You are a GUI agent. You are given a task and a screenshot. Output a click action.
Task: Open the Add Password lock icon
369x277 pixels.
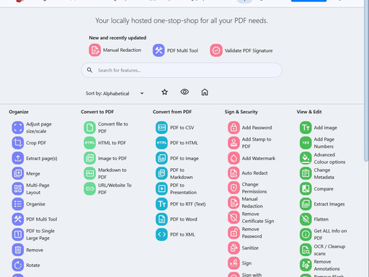point(234,128)
